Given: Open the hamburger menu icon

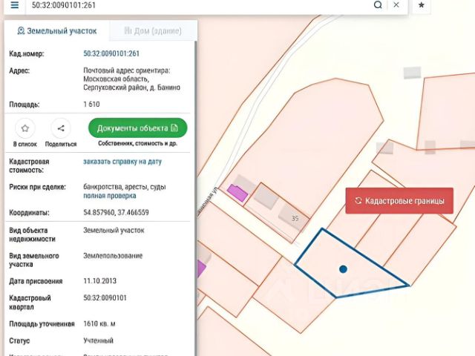Looking at the screenshot, I should [x=14, y=5].
